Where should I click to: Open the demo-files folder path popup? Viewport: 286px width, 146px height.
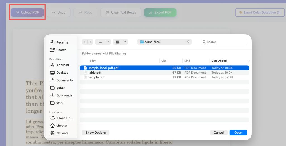click(165, 42)
